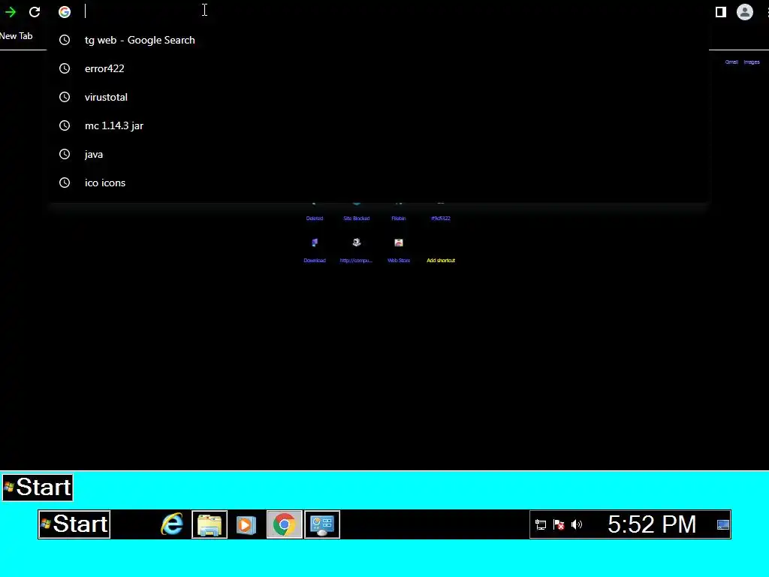769x577 pixels.
Task: Launch Internet Explorer from the taskbar
Action: [x=172, y=524]
